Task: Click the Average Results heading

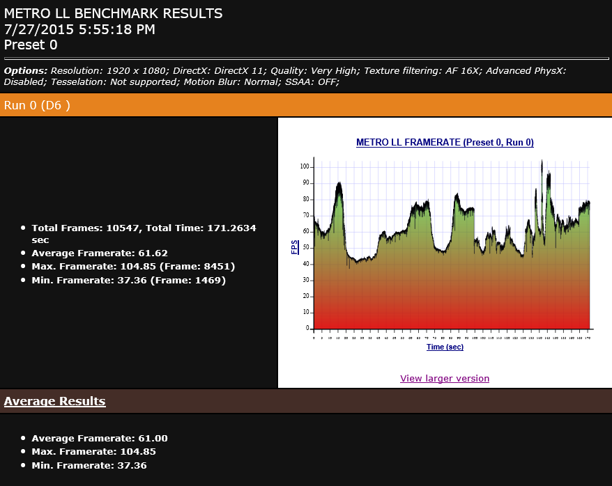Action: point(54,401)
